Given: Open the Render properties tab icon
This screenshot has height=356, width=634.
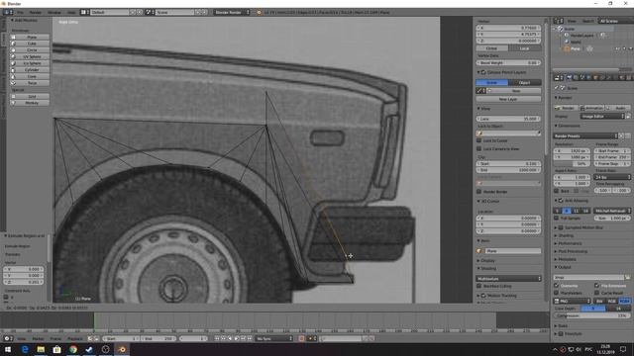Looking at the screenshot, I should click(570, 77).
